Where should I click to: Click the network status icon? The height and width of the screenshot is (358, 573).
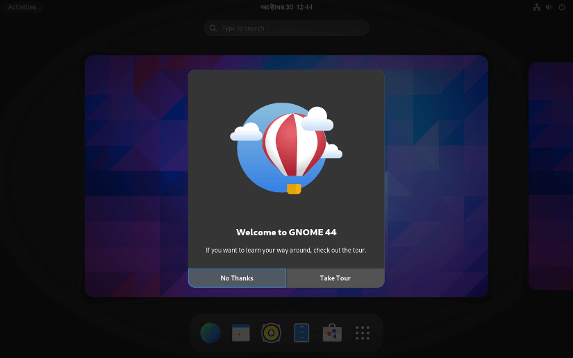(536, 7)
